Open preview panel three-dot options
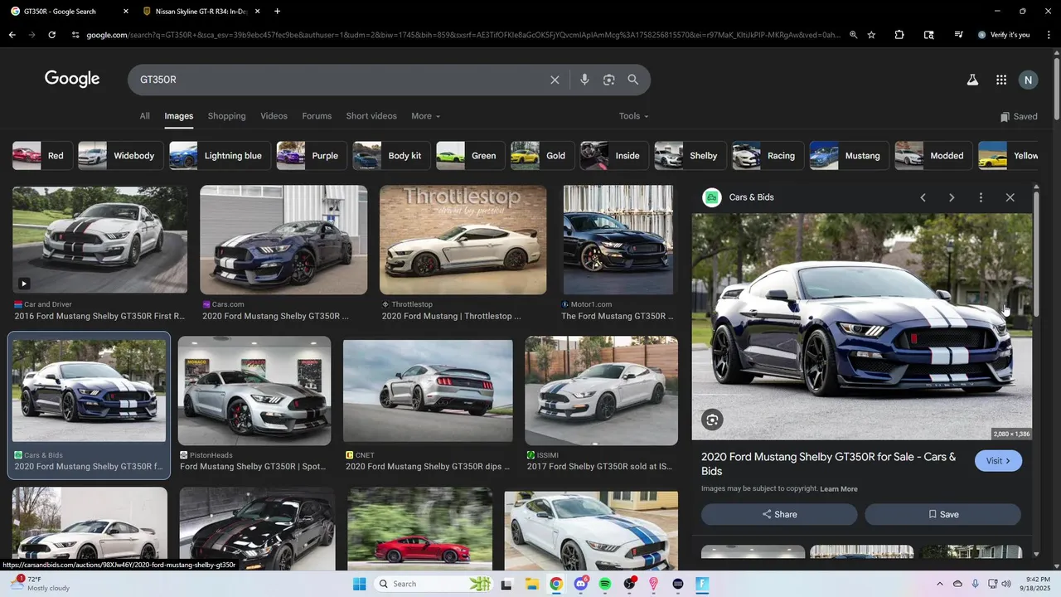 click(x=981, y=197)
